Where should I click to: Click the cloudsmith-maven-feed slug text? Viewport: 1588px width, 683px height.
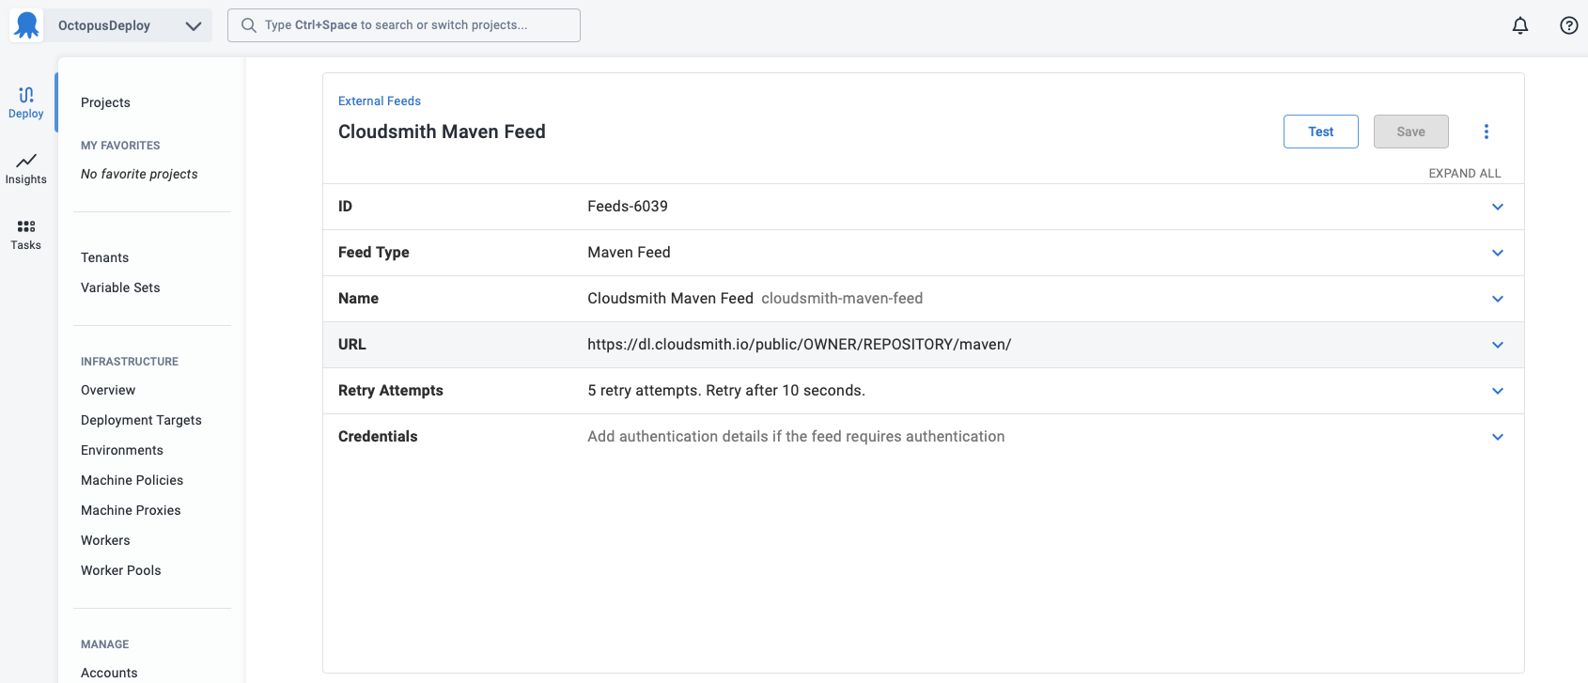[x=842, y=299]
